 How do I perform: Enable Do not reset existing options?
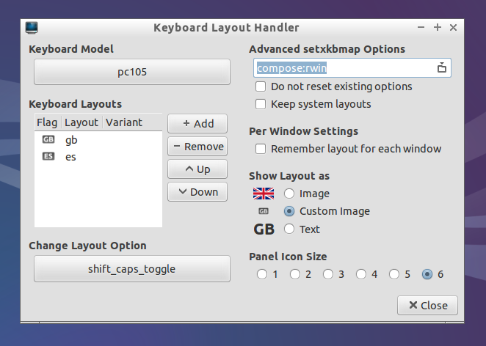click(x=261, y=86)
